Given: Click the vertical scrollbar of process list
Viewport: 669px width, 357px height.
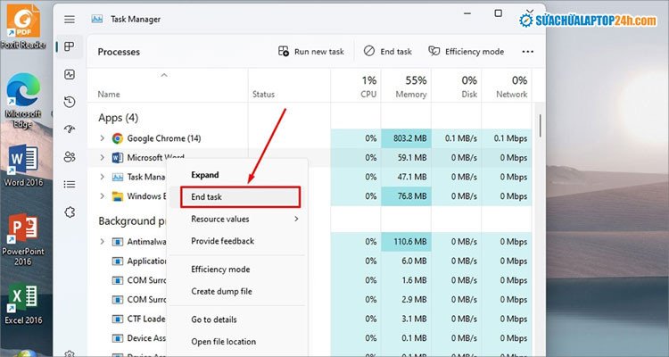Looking at the screenshot, I should click(x=541, y=125).
